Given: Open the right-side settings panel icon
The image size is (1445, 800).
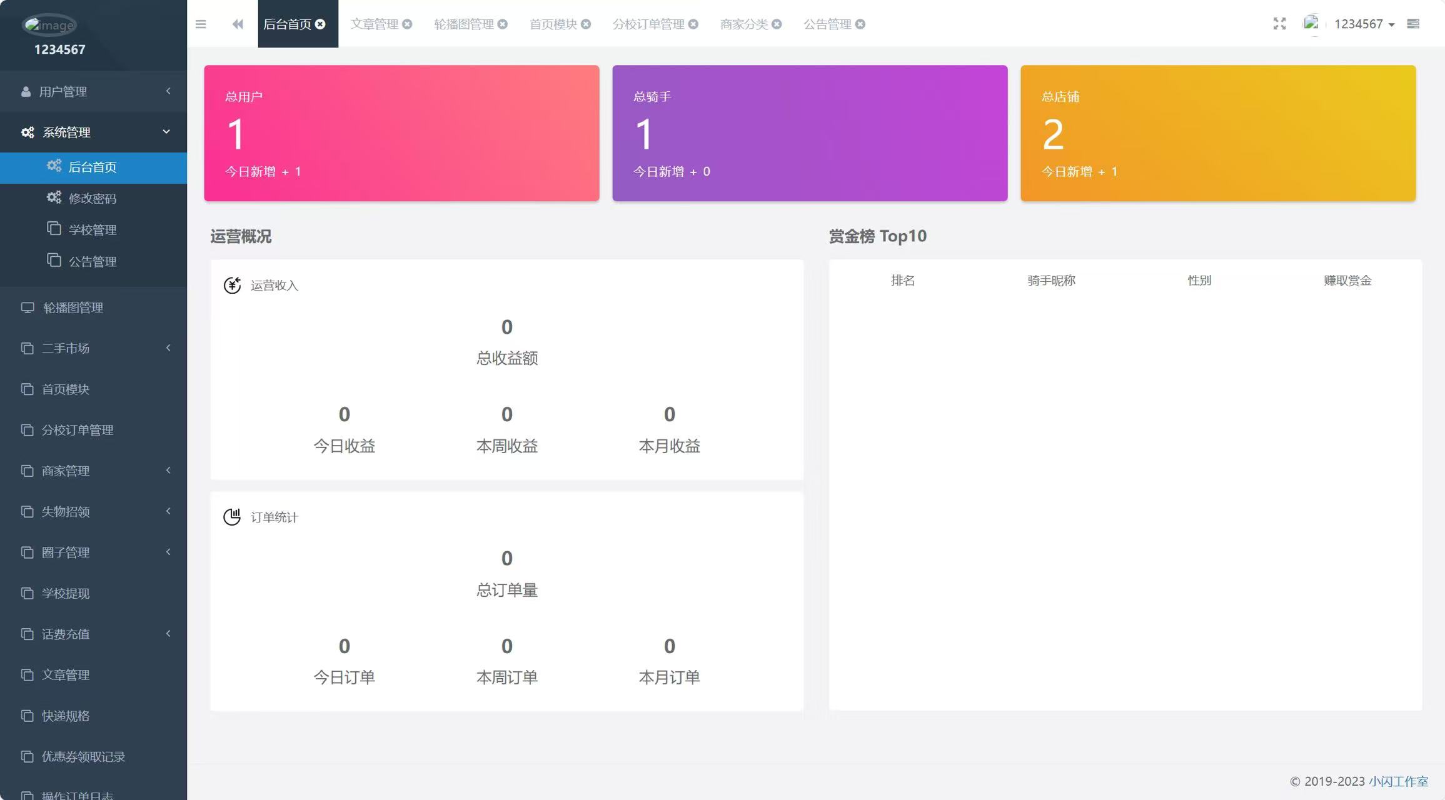Looking at the screenshot, I should tap(1413, 24).
